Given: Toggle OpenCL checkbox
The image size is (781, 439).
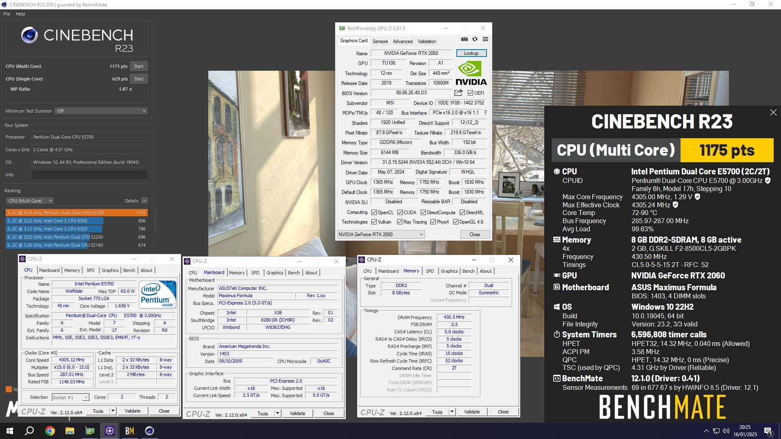Looking at the screenshot, I should 374,213.
